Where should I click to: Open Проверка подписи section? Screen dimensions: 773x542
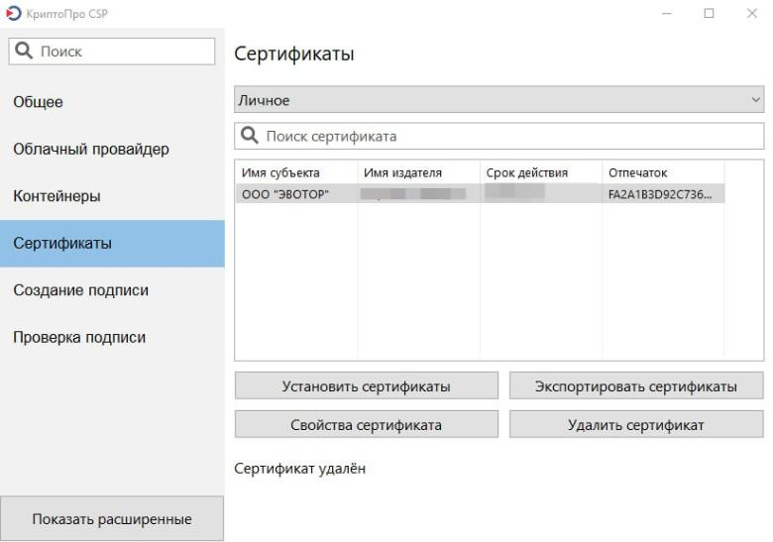(112, 338)
